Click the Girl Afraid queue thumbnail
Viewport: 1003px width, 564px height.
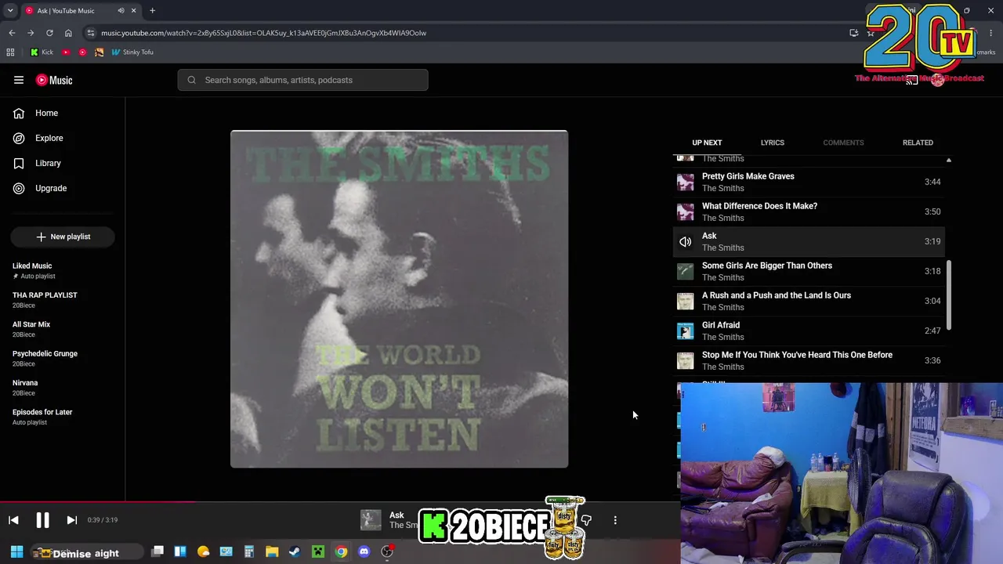point(686,331)
